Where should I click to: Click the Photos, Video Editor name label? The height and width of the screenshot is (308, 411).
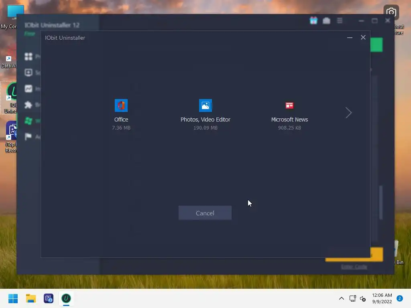(x=205, y=120)
